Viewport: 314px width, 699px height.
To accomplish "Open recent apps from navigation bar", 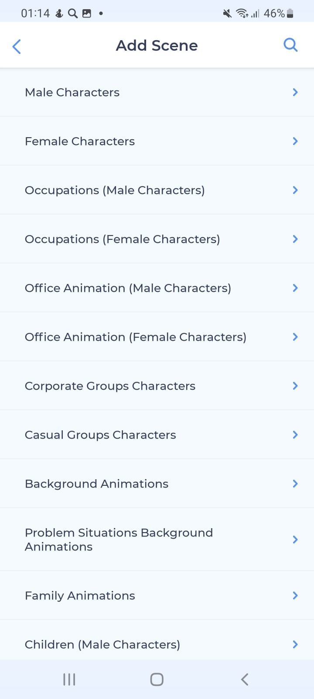I will (x=69, y=679).
